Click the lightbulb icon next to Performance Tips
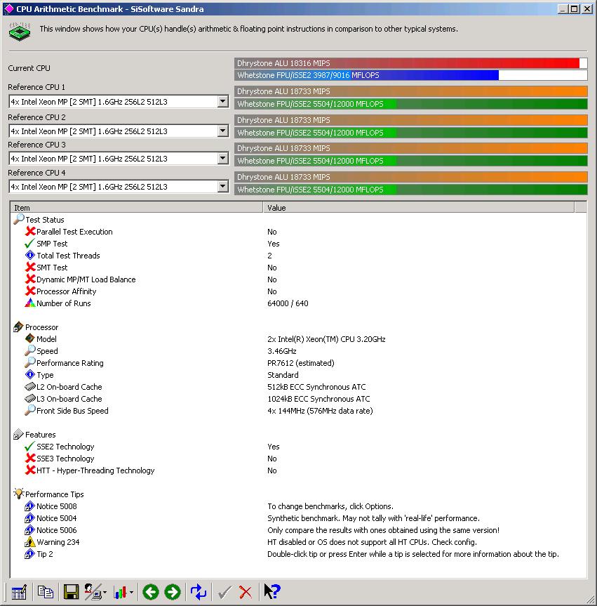The height and width of the screenshot is (606, 597). [18, 494]
